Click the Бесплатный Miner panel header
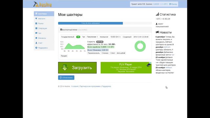 (x=105, y=30)
